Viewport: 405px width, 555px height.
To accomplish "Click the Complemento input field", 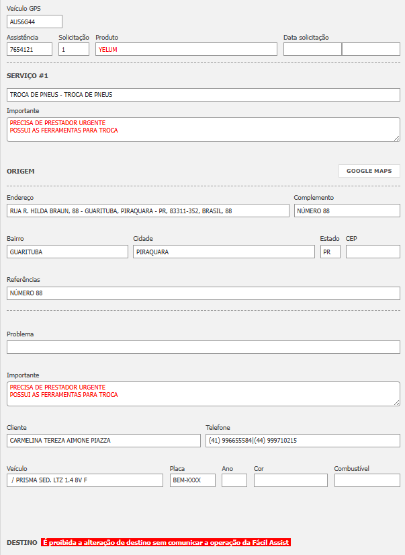I will (x=347, y=211).
